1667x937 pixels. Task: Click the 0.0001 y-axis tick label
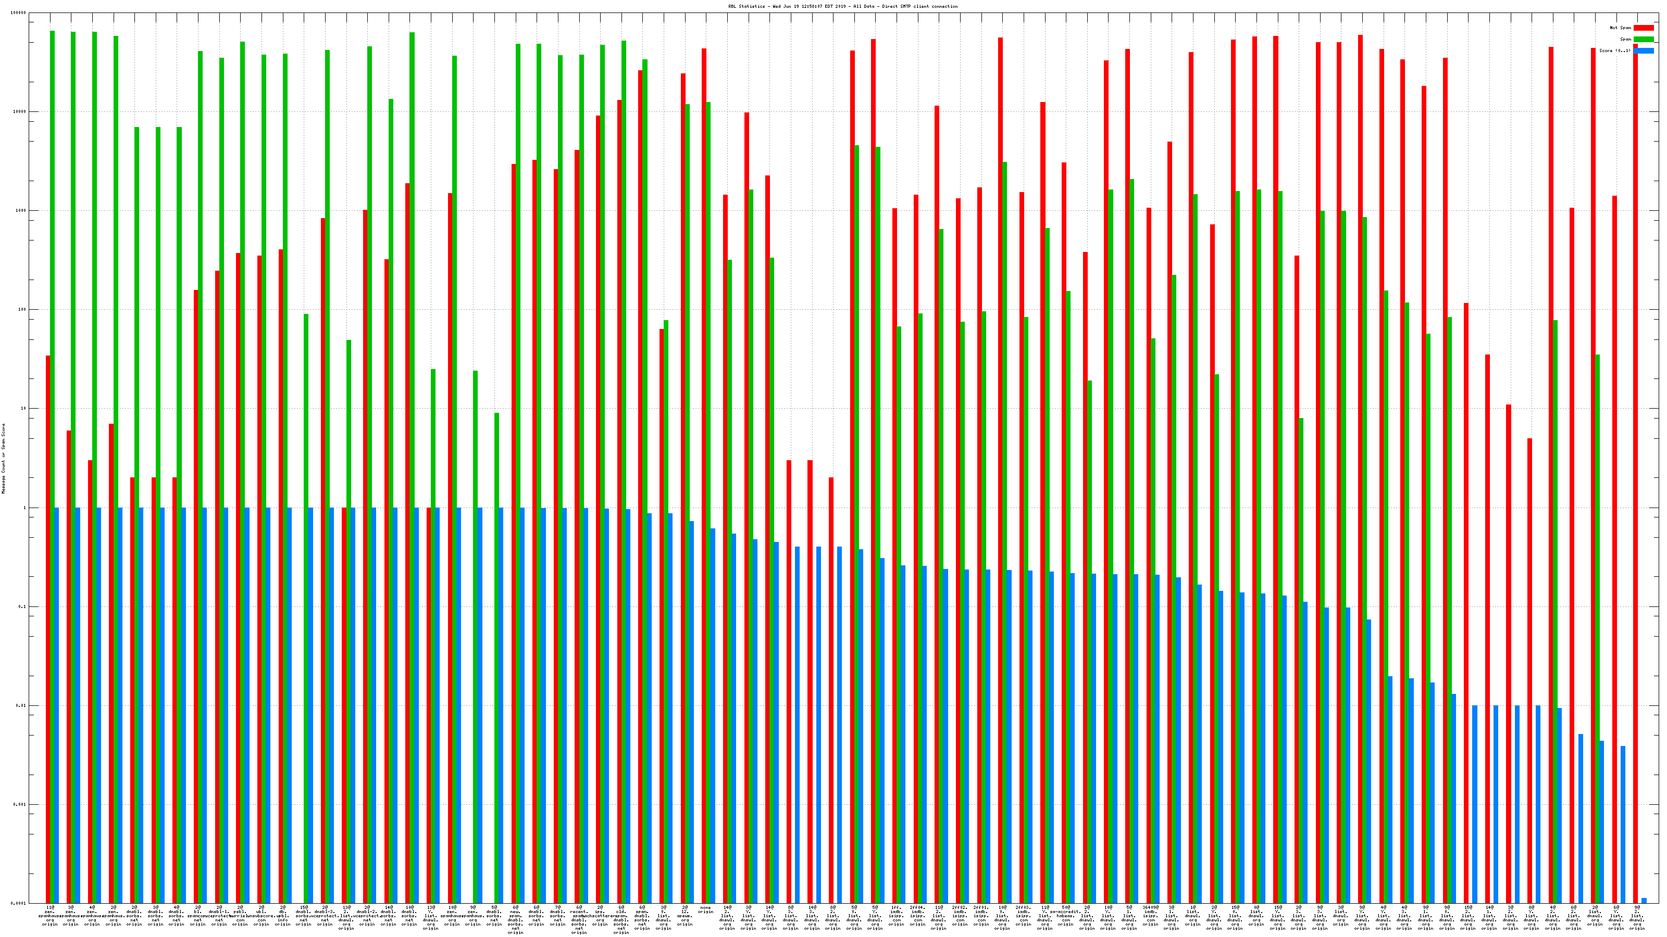pyautogui.click(x=19, y=903)
